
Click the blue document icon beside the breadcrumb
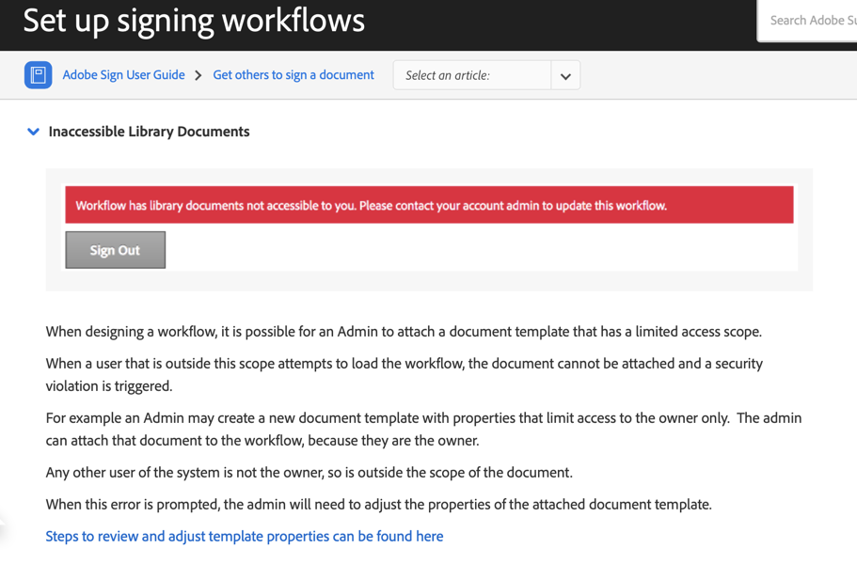pos(38,74)
